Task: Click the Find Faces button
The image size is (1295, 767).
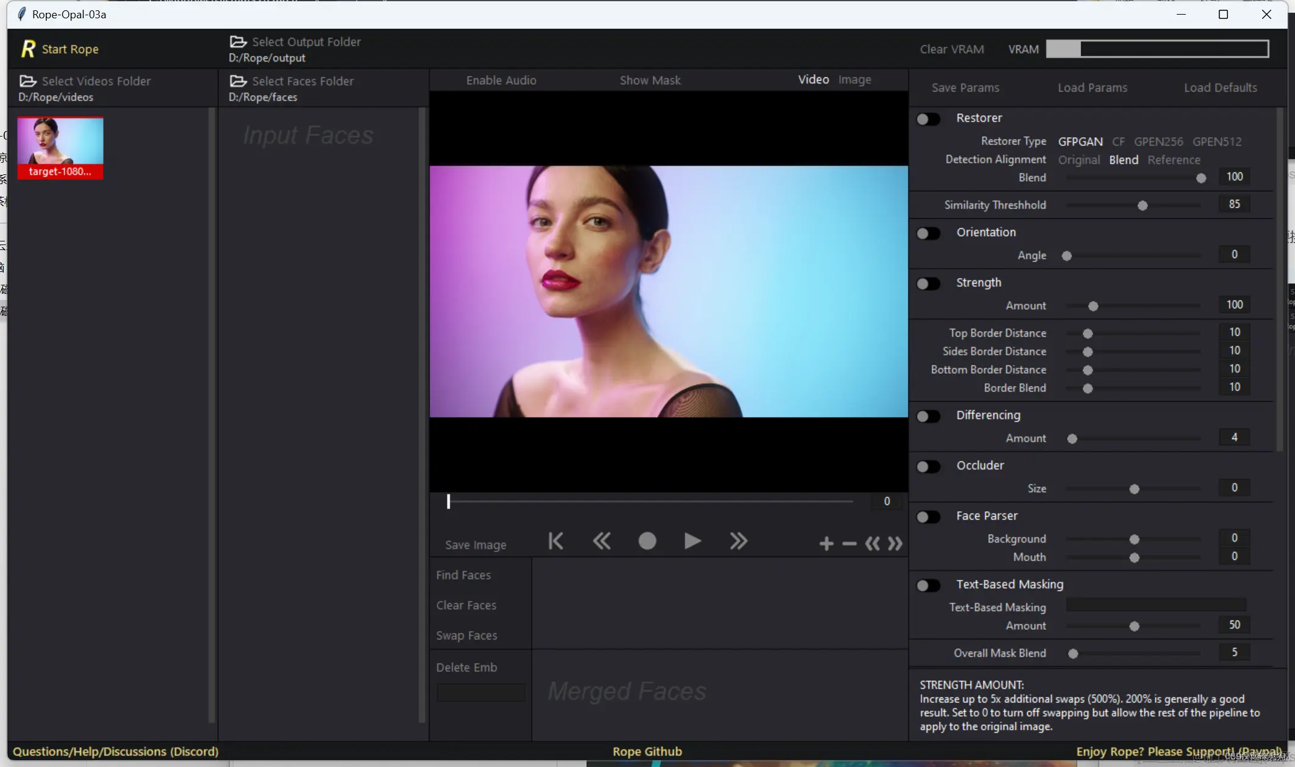Action: click(463, 575)
